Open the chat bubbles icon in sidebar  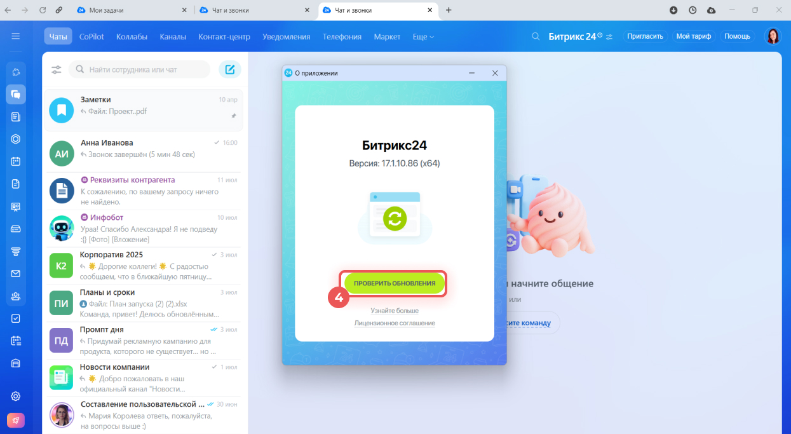pyautogui.click(x=16, y=94)
